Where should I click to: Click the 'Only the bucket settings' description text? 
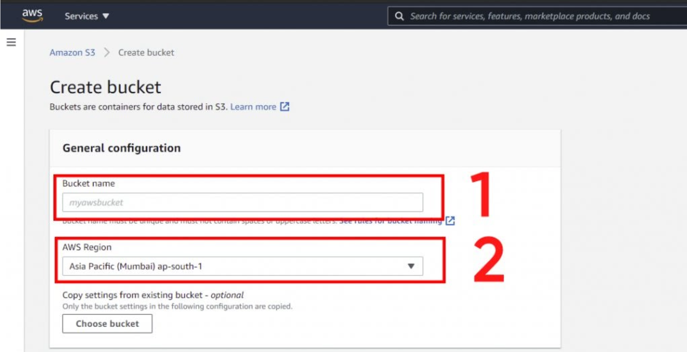tap(177, 306)
